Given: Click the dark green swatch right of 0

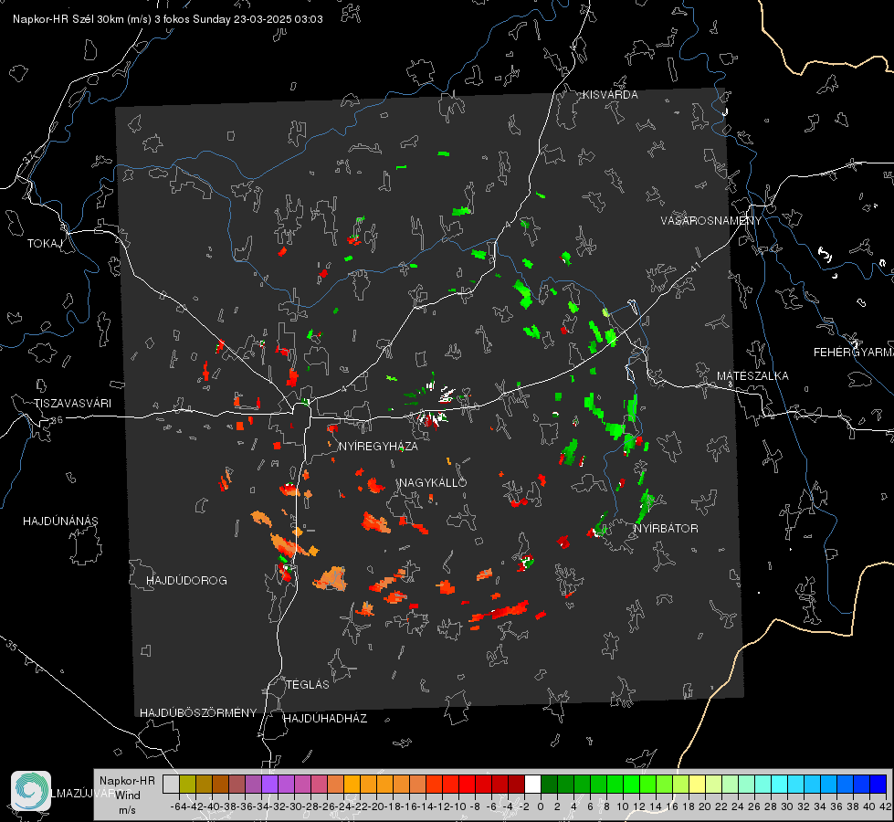Looking at the screenshot, I should 549,784.
